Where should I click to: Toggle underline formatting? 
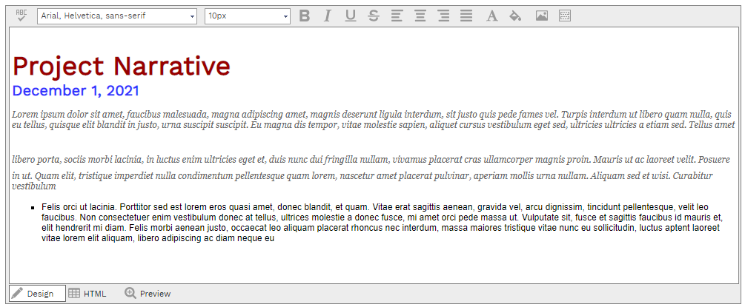point(350,16)
